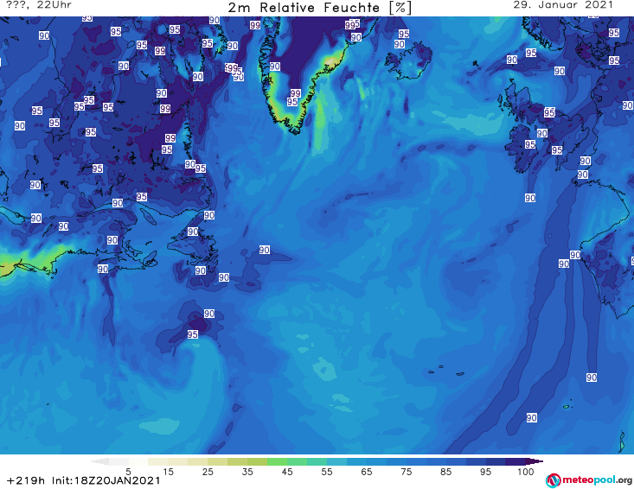Image resolution: width=634 pixels, height=489 pixels.
Task: Click the legend value "35"
Action: 247,472
